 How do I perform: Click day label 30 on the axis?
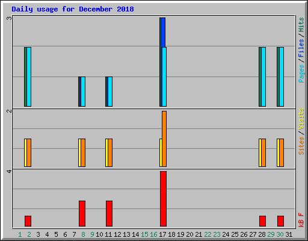click(280, 234)
